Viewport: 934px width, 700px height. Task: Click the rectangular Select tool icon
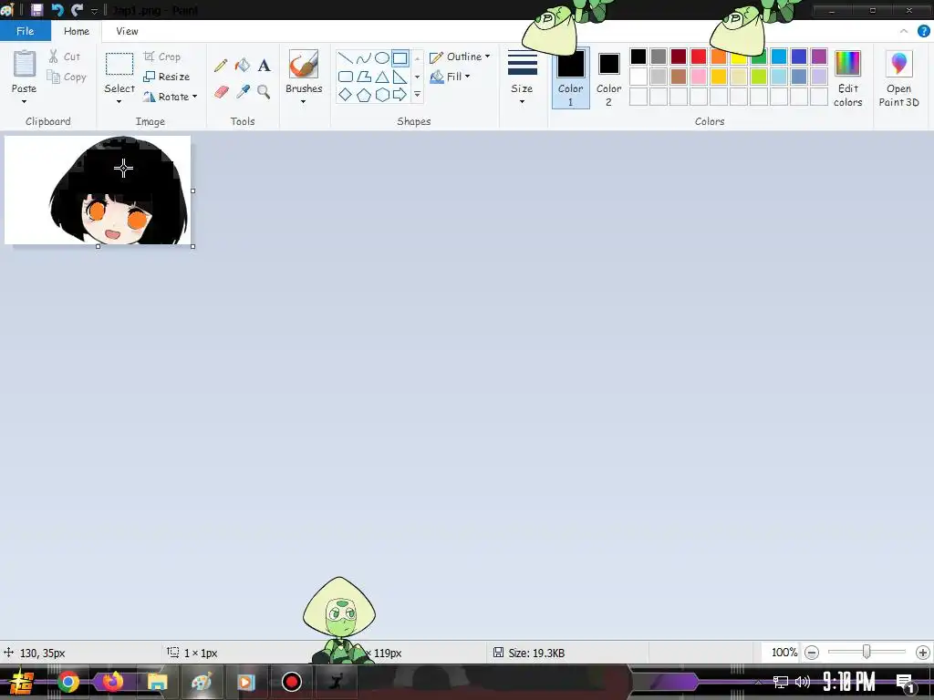pos(119,64)
